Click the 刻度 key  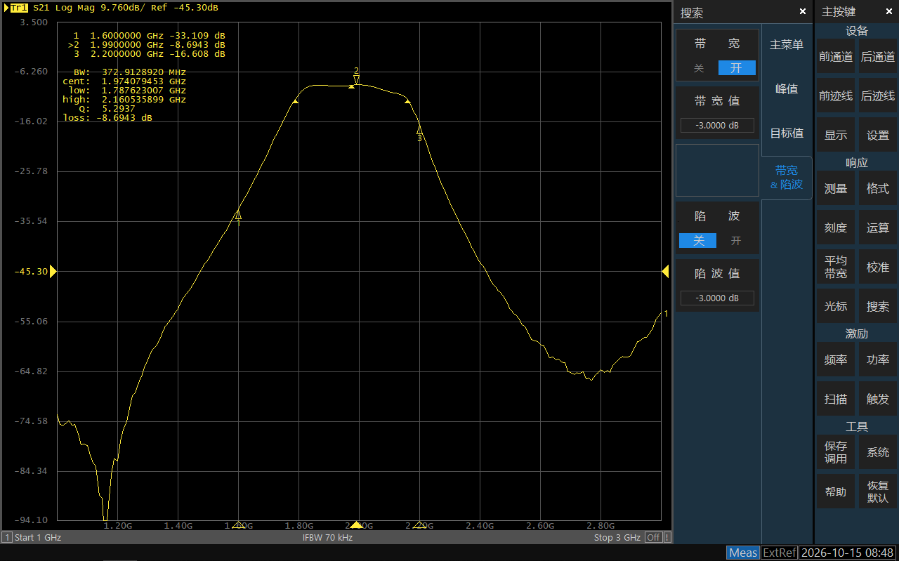(836, 228)
